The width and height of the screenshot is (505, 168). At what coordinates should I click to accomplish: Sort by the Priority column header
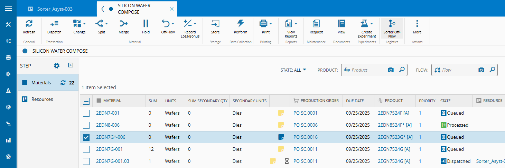[x=427, y=101]
